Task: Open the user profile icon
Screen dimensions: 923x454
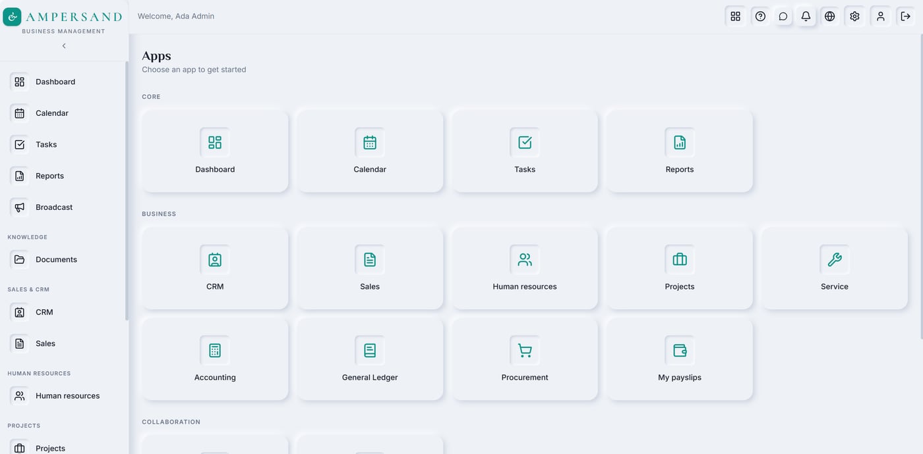Action: click(x=881, y=16)
